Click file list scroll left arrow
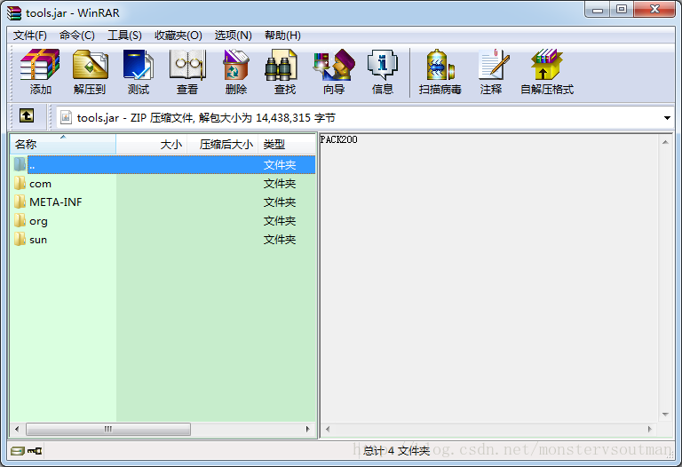The image size is (682, 467). (x=17, y=429)
